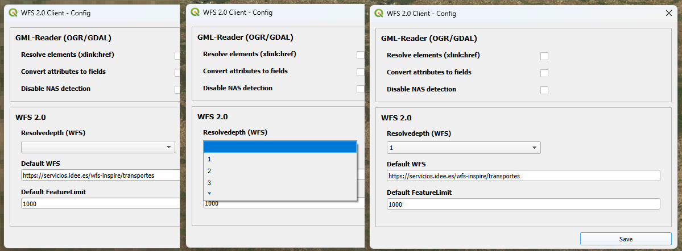Tick Disable NAS detection in the middle window
Viewport: 682px width, 251px height.
click(360, 89)
